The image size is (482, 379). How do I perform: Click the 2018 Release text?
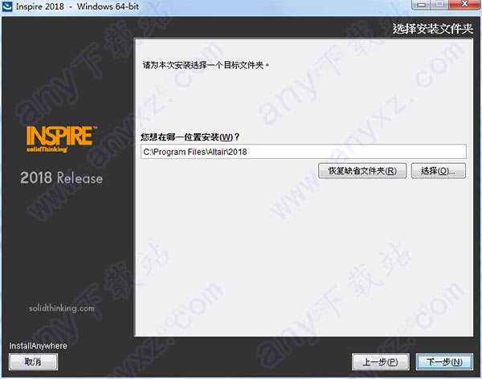62,178
